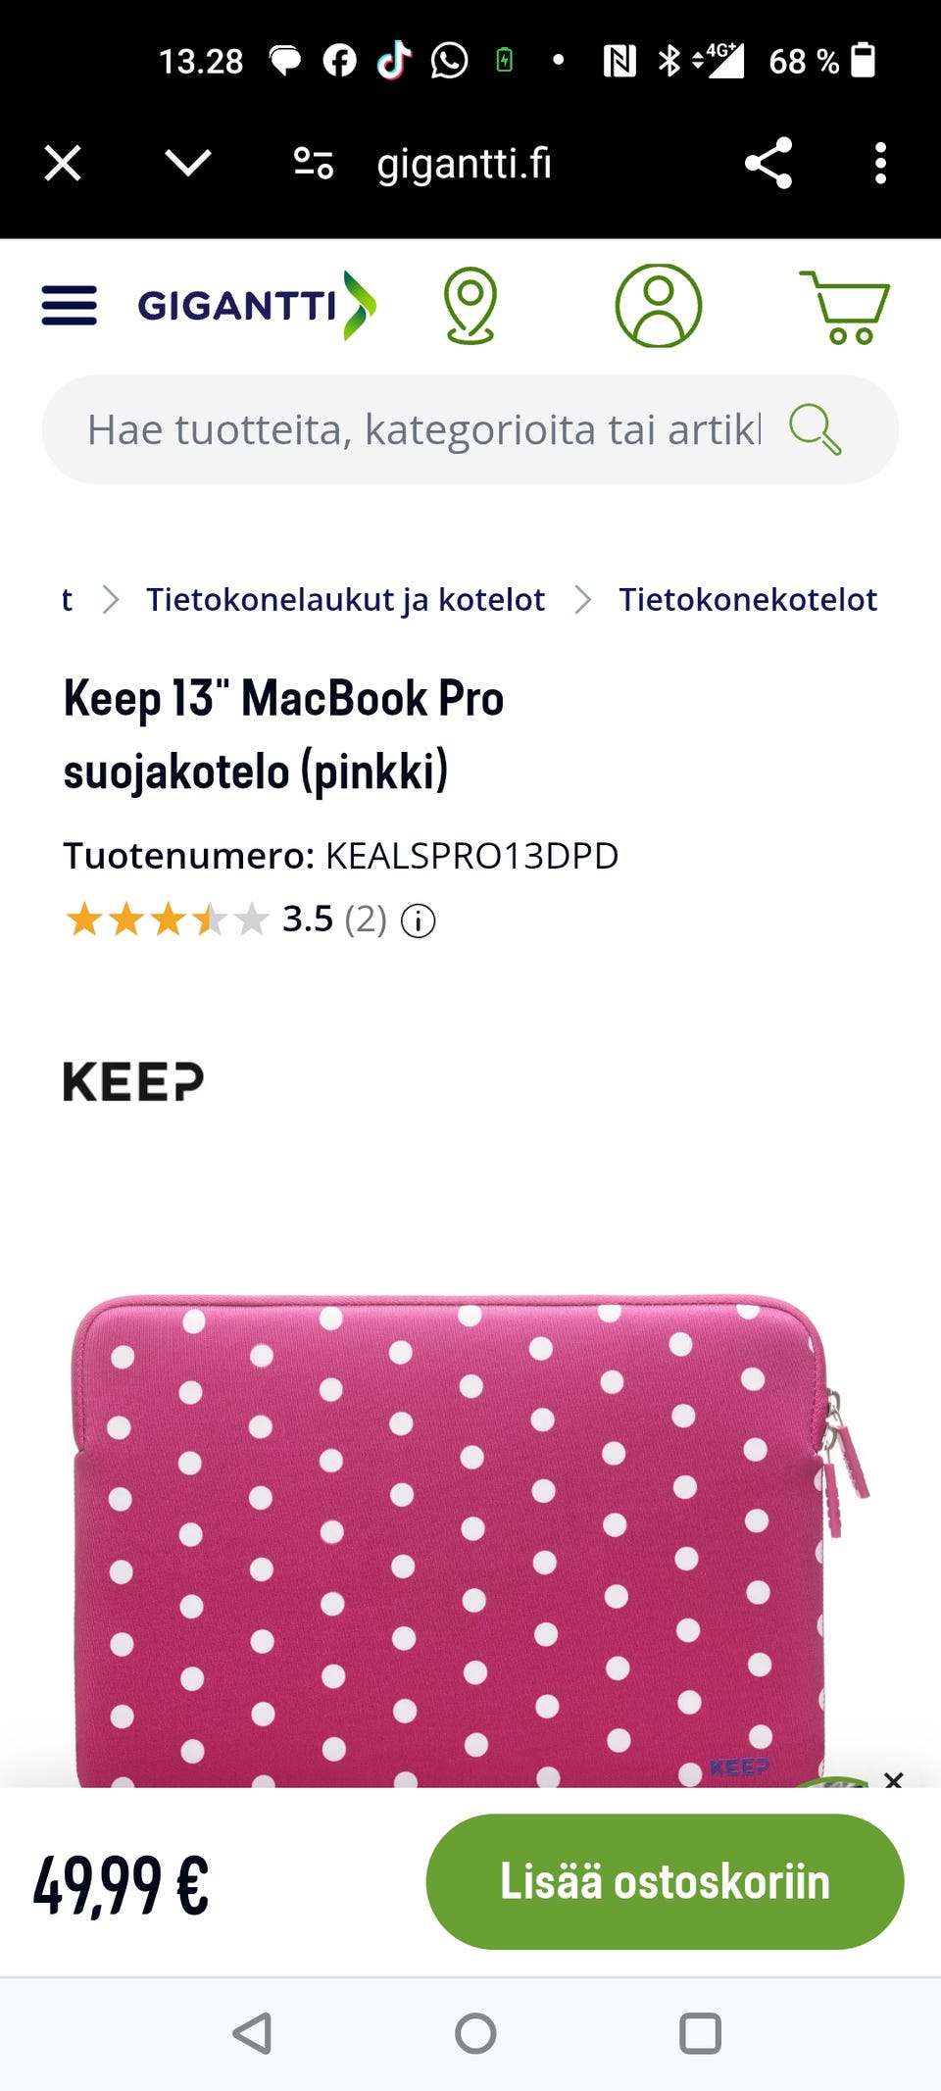Dismiss the small floating widget with its X

893,1779
